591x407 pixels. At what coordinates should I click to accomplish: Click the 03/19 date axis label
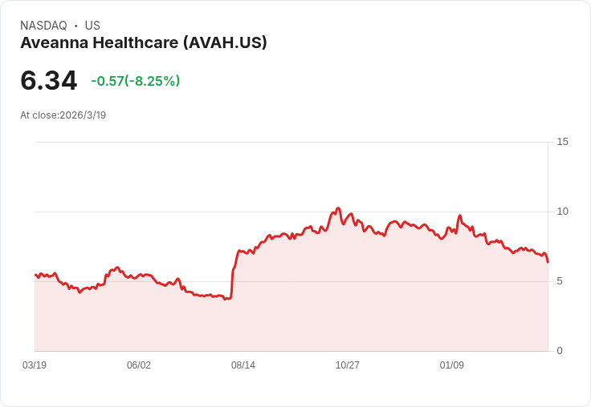35,365
